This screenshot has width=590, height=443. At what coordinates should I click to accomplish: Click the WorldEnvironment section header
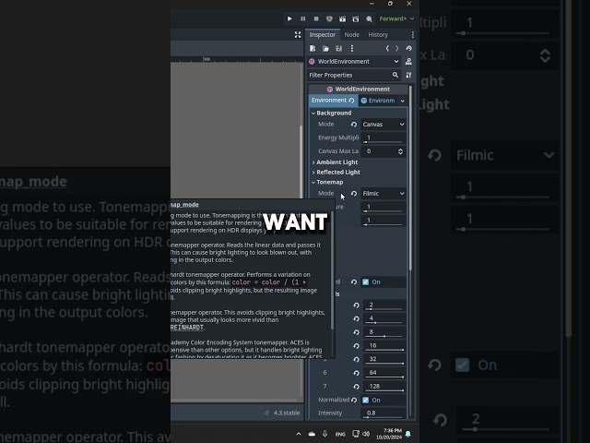coord(359,89)
